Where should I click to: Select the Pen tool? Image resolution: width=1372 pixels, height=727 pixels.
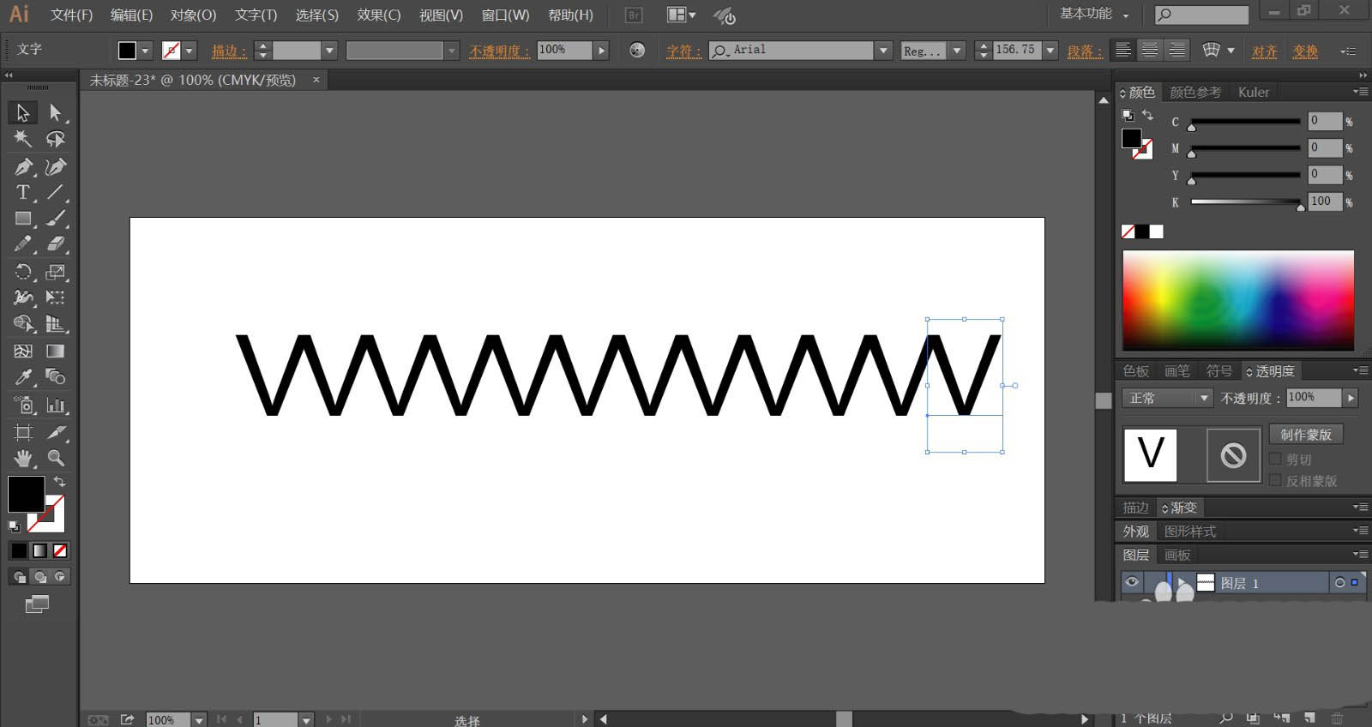23,166
